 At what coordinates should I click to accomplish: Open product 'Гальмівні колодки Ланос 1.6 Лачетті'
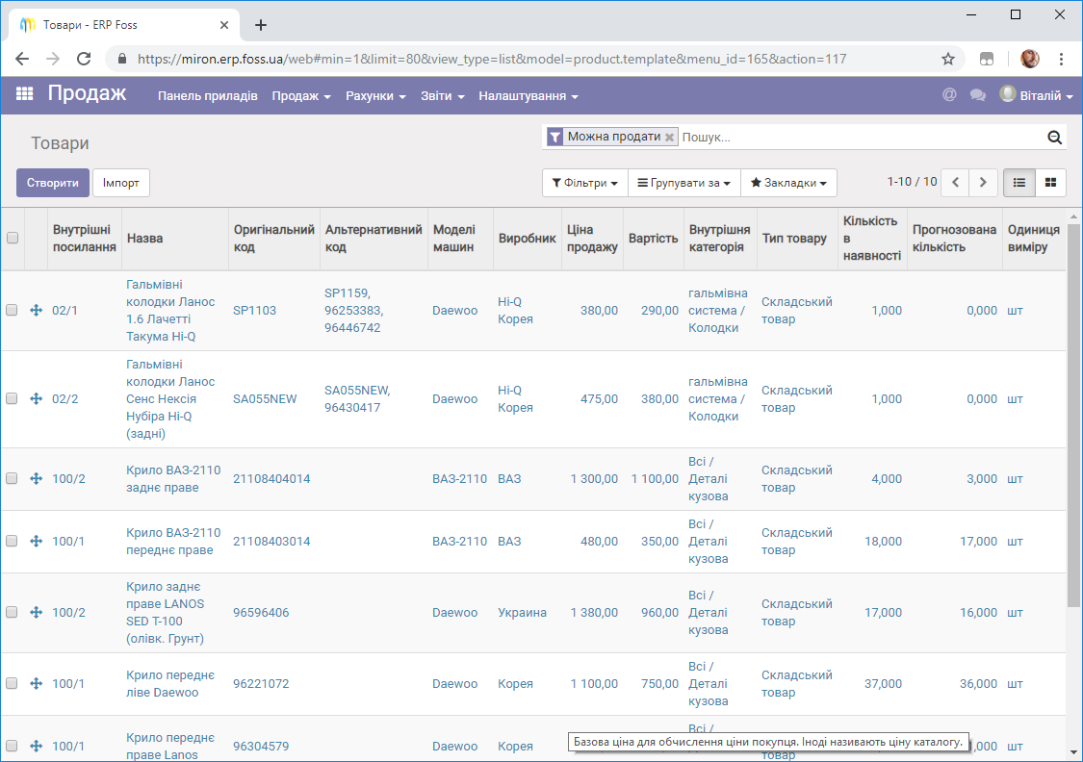coord(170,311)
